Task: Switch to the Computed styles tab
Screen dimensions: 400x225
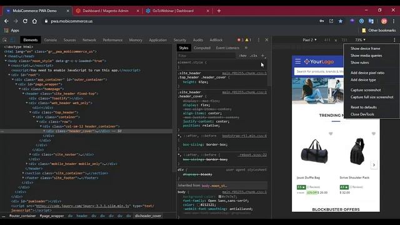Action: 202,48
